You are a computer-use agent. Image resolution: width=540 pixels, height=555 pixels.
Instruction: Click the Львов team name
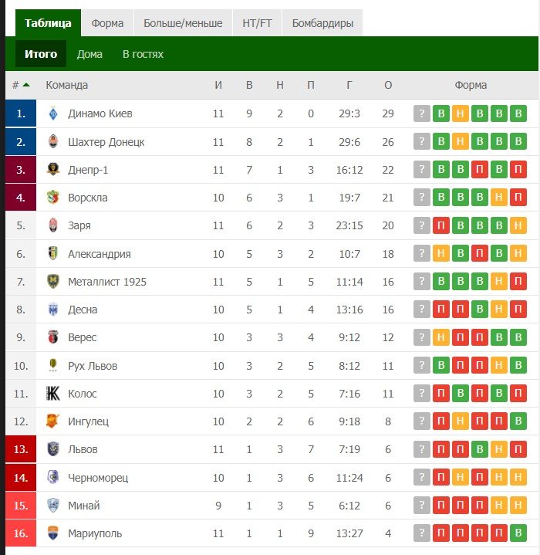[x=83, y=449]
